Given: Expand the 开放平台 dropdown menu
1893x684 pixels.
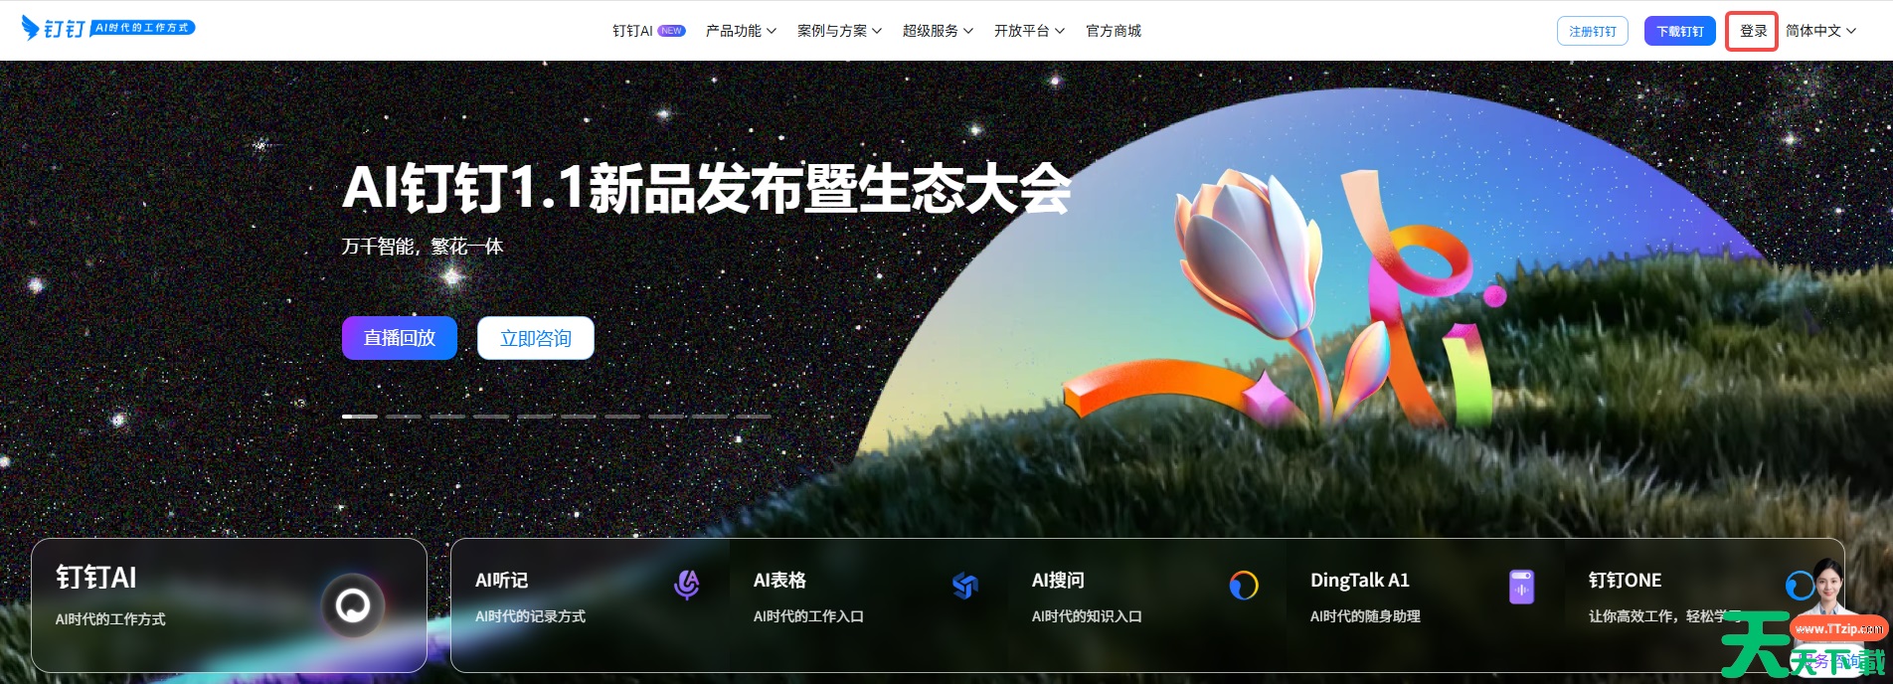Looking at the screenshot, I should coord(1029,31).
